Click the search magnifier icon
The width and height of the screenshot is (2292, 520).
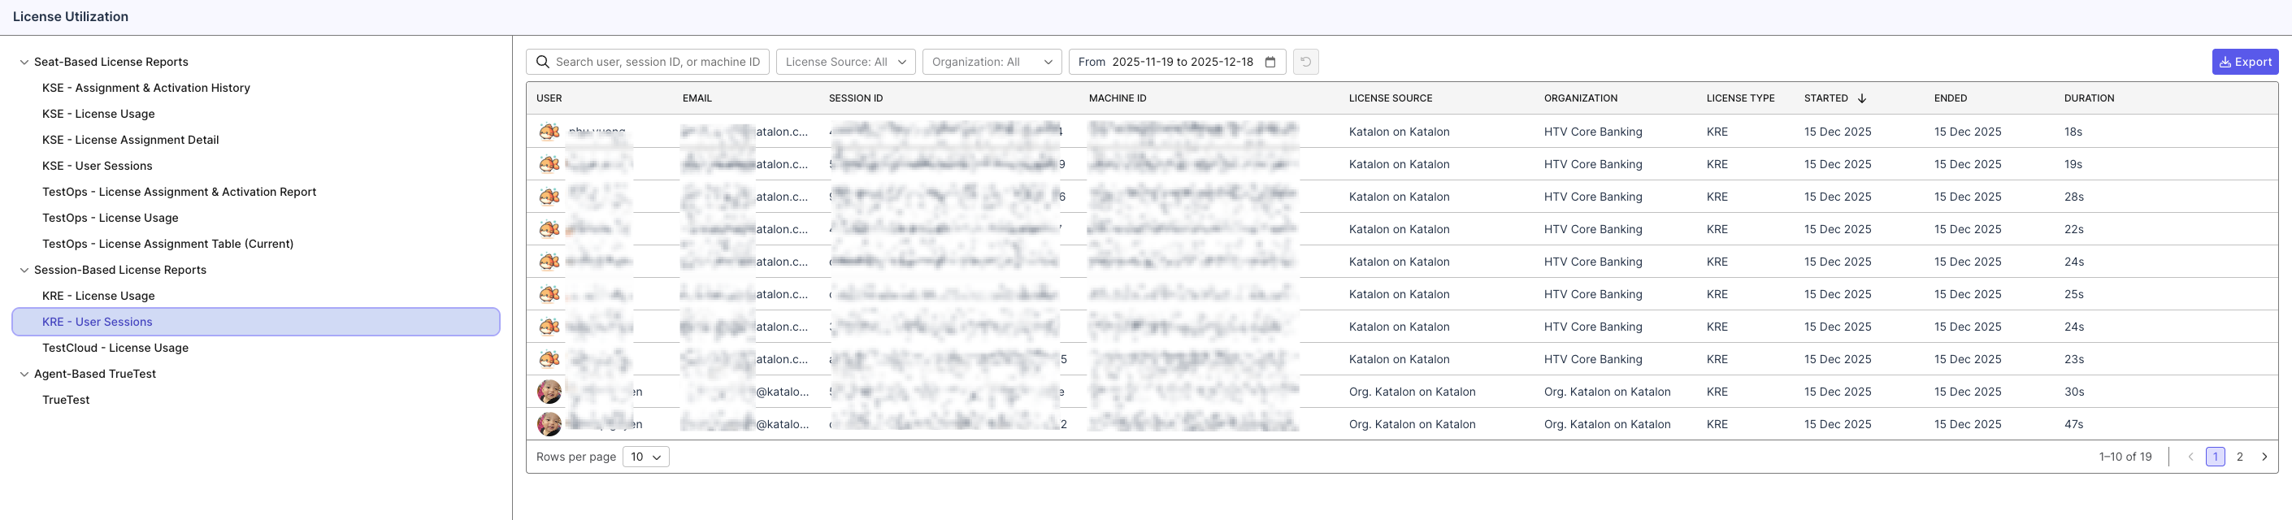(542, 61)
